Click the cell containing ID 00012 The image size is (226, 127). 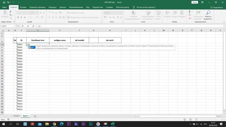(22, 75)
